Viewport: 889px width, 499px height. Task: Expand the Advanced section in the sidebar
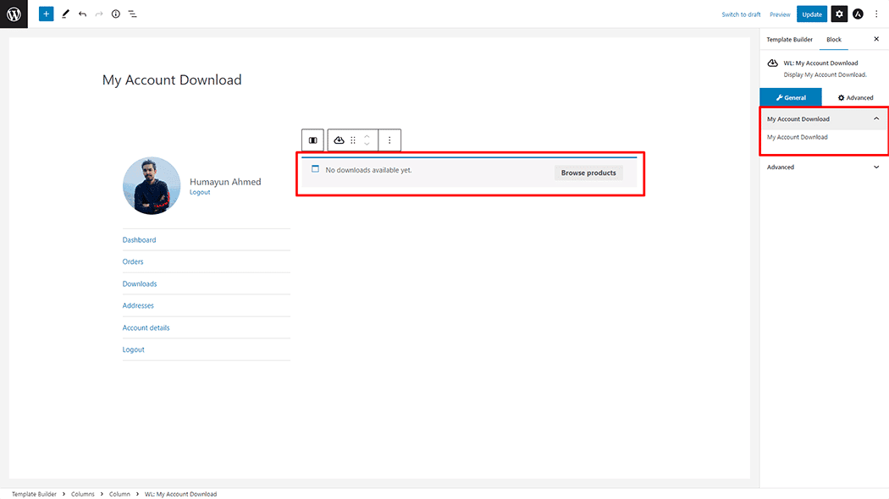(x=824, y=167)
